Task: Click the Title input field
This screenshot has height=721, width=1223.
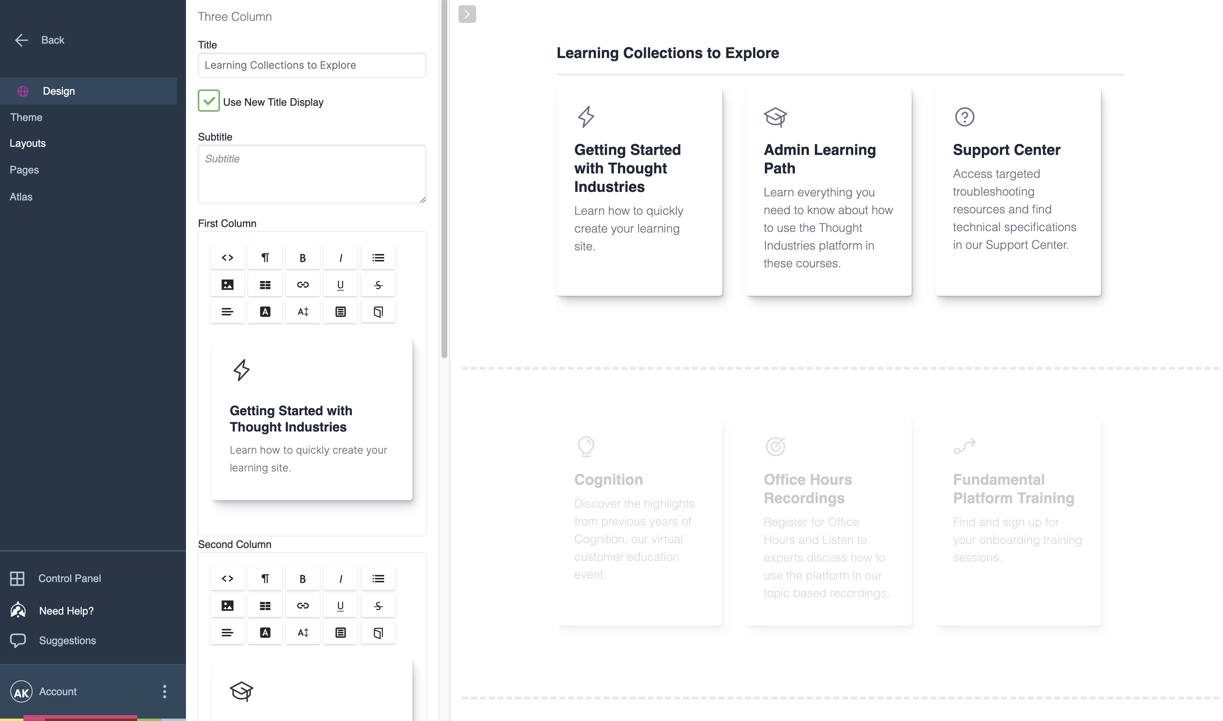Action: (312, 65)
